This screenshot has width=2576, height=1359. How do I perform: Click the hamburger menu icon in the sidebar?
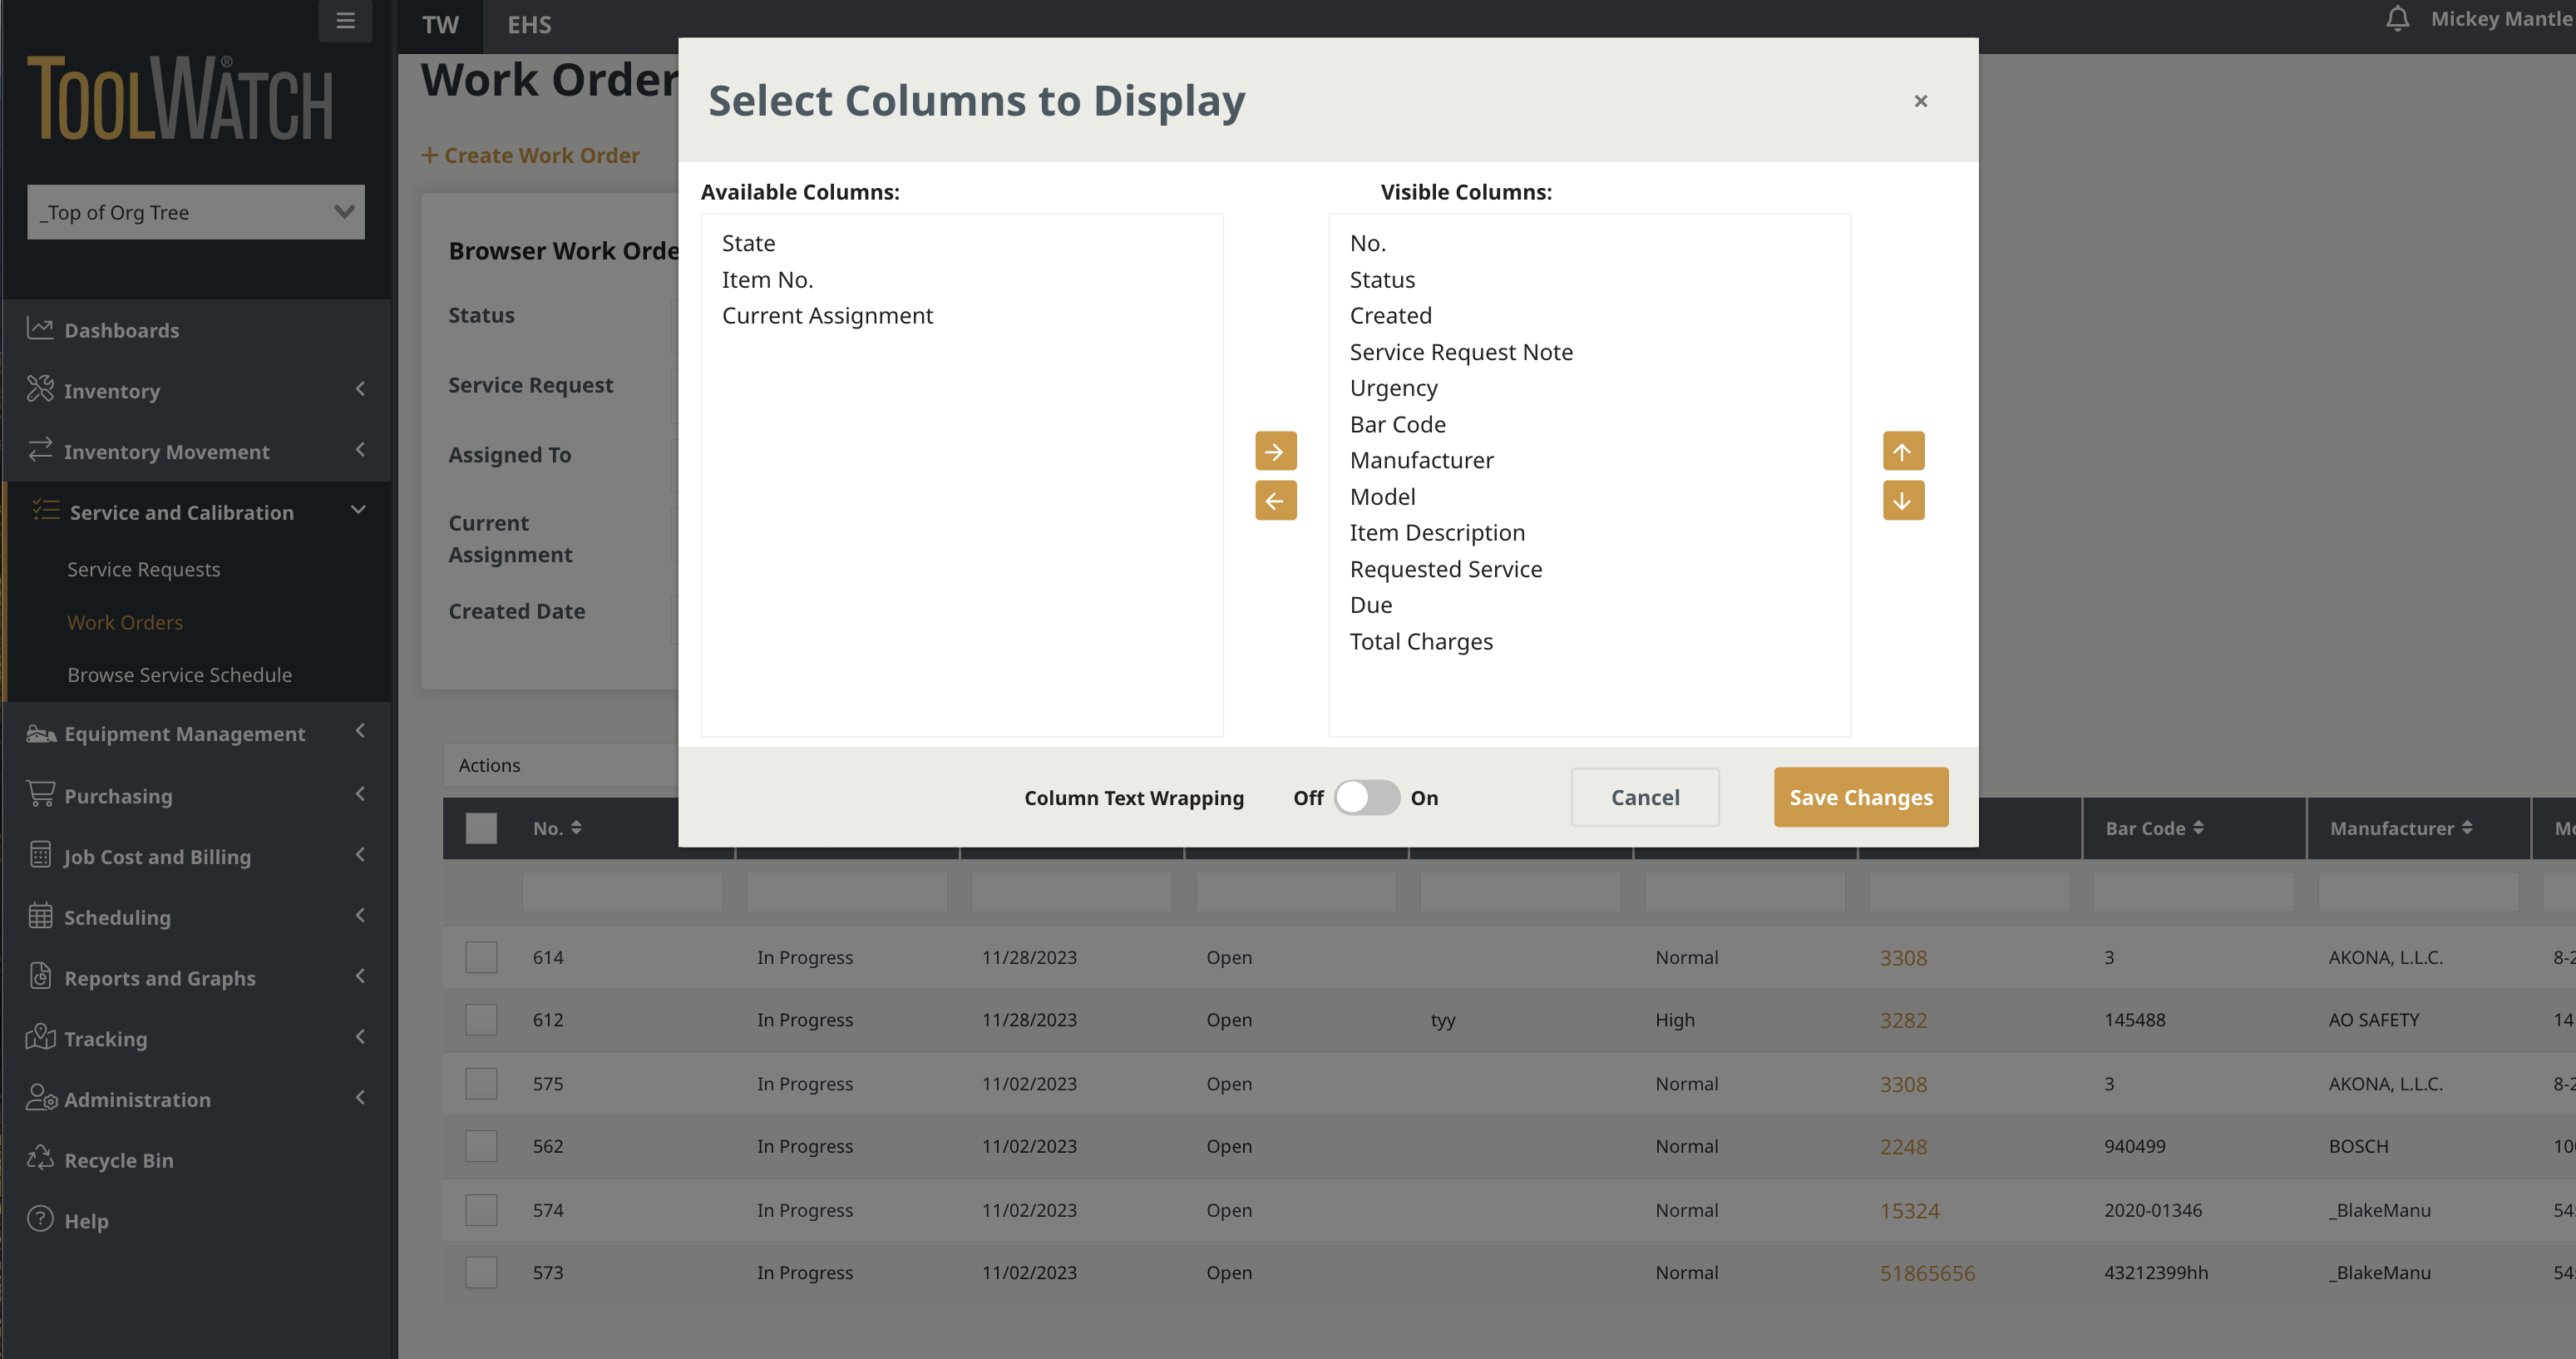pyautogui.click(x=345, y=20)
